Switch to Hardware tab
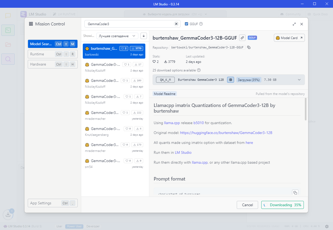Viewport: 333px width, 230px height. tap(53, 64)
